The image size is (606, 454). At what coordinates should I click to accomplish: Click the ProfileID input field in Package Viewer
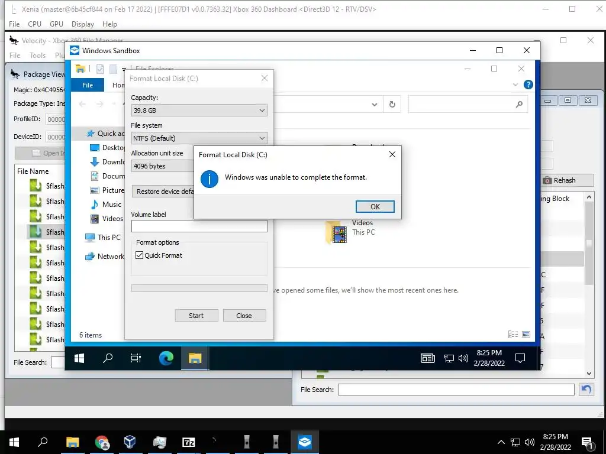click(56, 119)
